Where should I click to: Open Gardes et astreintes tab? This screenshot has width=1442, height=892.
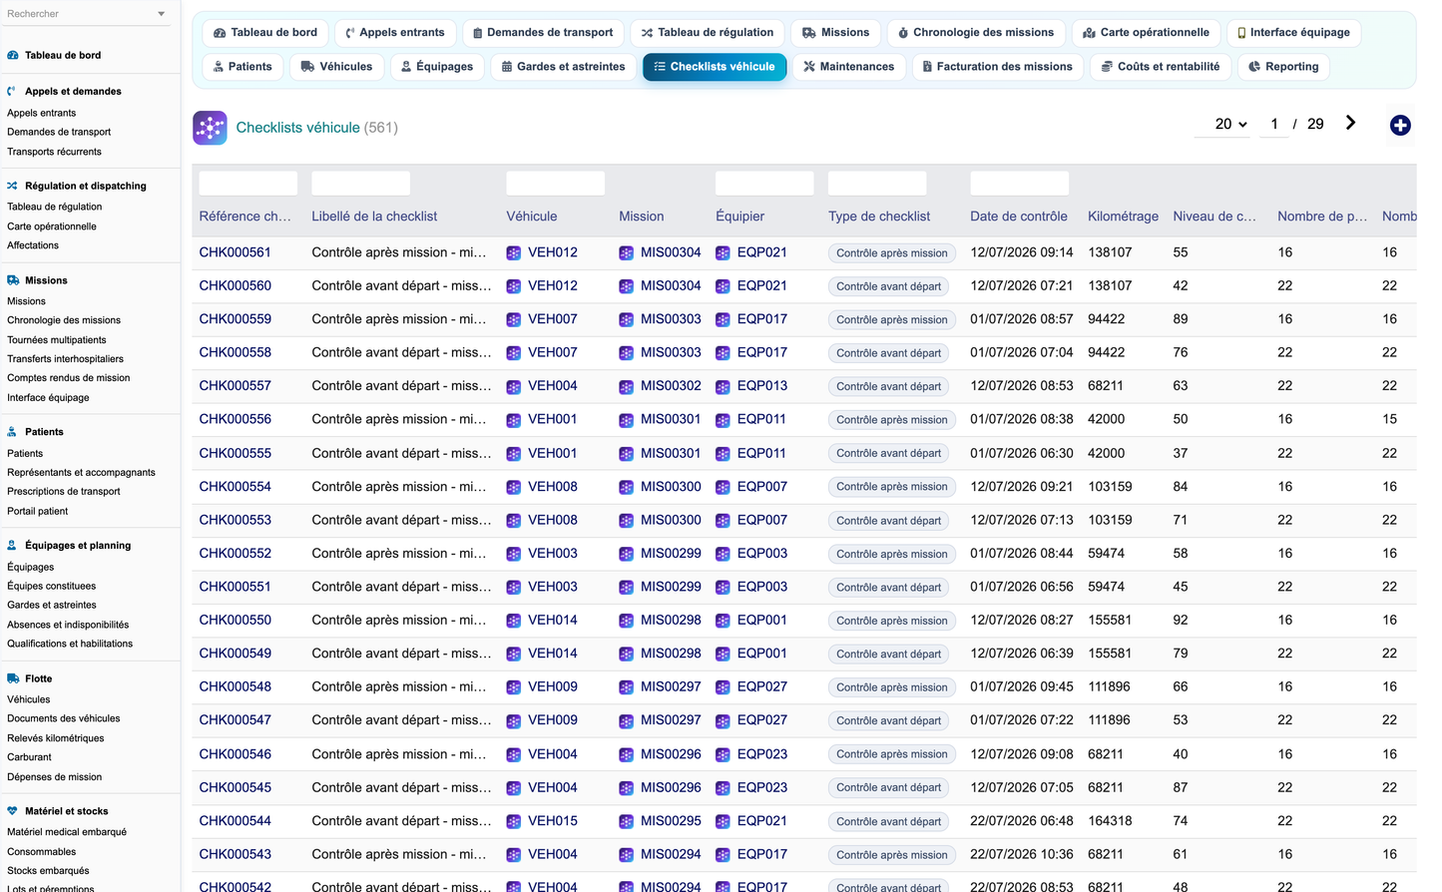point(563,67)
